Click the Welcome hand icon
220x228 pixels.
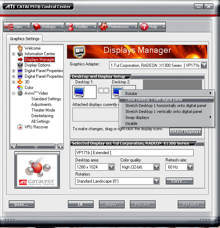pyautogui.click(x=20, y=48)
